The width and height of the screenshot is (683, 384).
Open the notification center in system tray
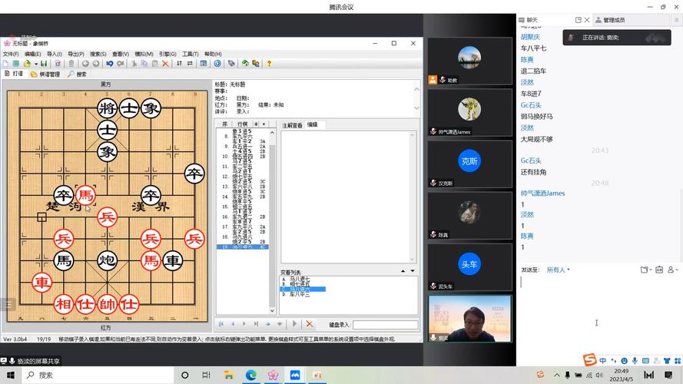[668, 375]
